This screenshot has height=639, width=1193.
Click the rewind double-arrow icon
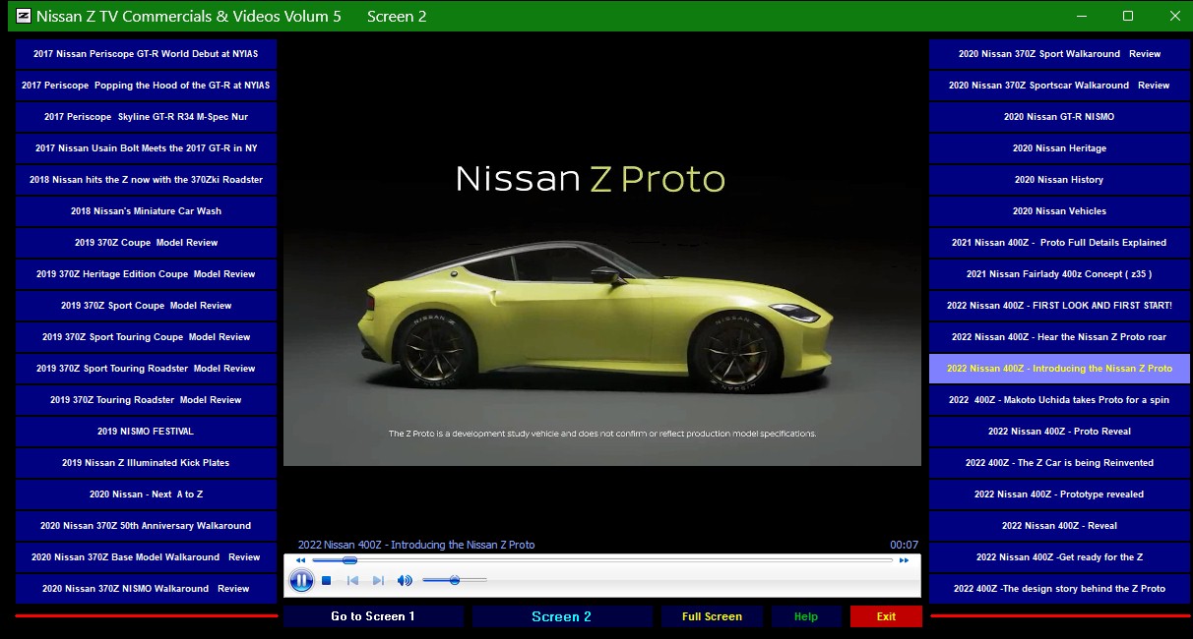(x=300, y=560)
